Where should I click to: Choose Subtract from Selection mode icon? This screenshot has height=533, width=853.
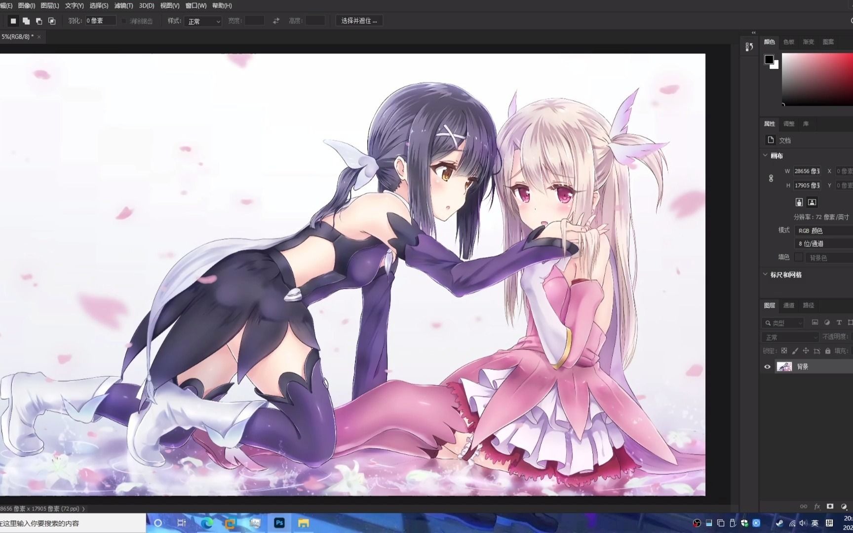tap(39, 21)
